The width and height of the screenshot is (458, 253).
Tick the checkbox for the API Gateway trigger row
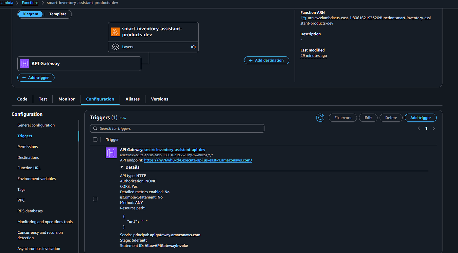(95, 199)
